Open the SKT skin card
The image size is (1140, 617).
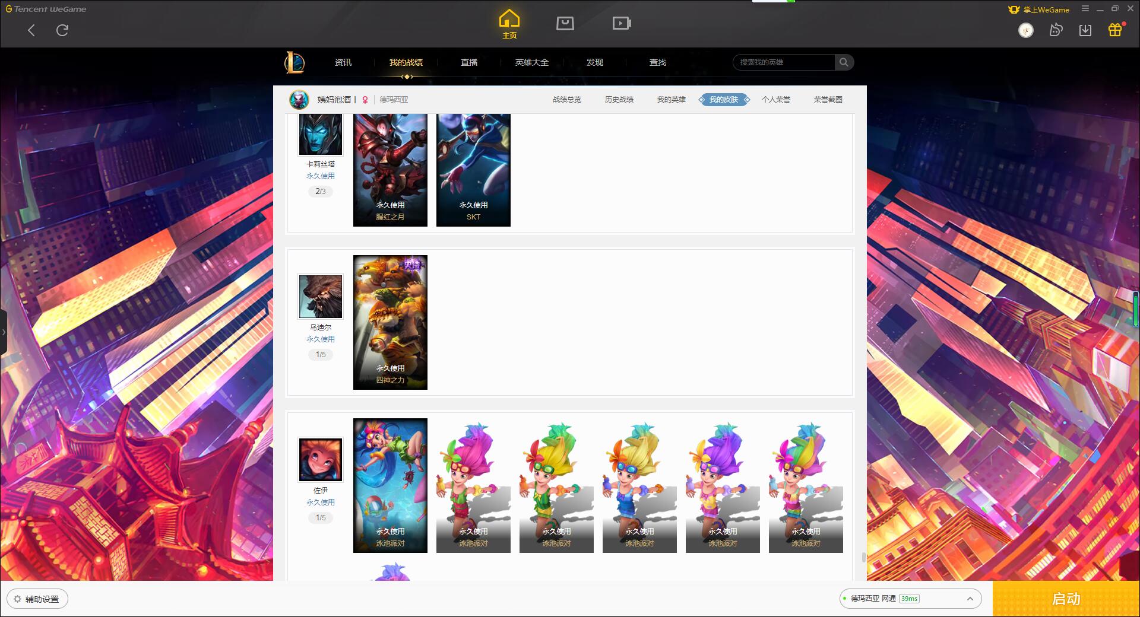[473, 170]
